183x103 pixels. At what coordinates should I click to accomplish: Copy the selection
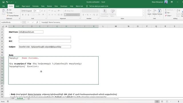point(10,13)
